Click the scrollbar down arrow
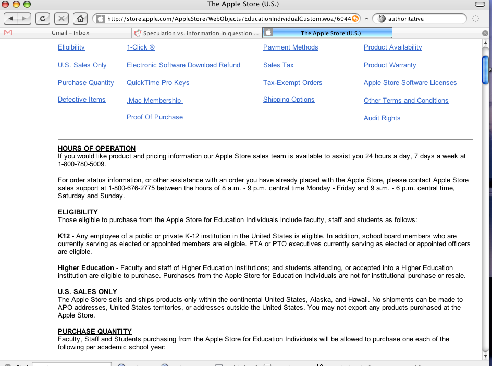The height and width of the screenshot is (366, 492). [485, 356]
